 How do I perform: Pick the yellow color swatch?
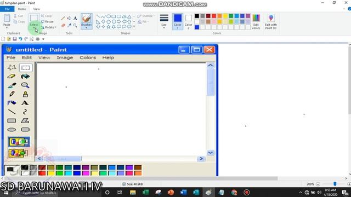pos(225,16)
